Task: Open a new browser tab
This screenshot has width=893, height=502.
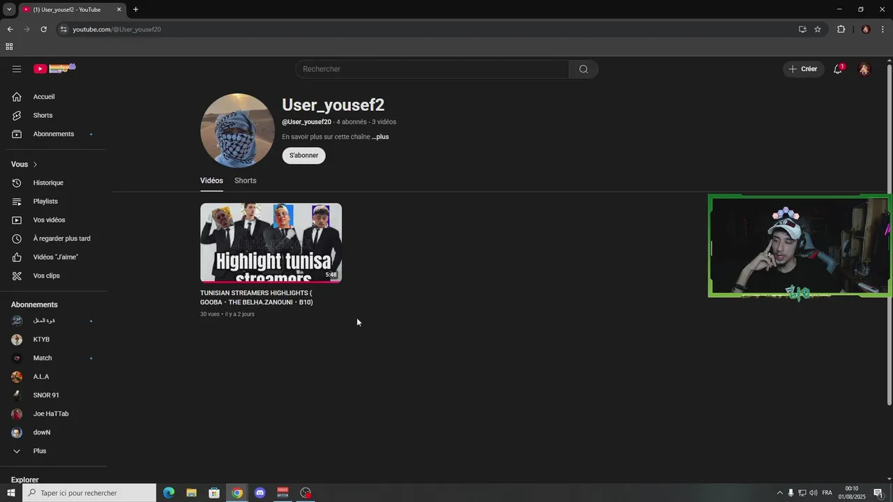Action: coord(135,9)
